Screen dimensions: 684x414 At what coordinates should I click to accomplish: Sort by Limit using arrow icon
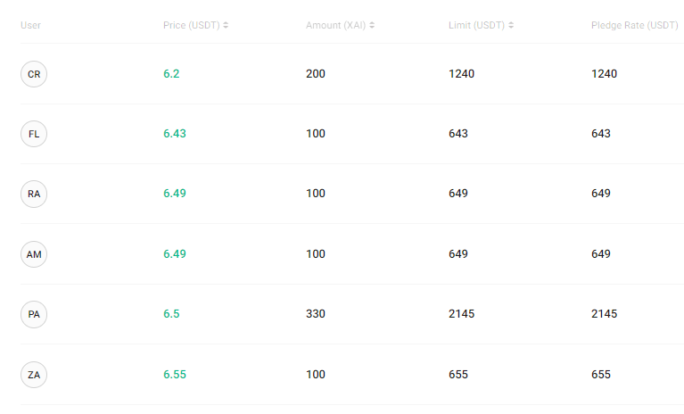coord(511,25)
